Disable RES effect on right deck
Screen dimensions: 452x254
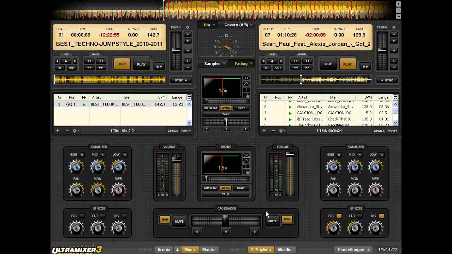coord(381,216)
